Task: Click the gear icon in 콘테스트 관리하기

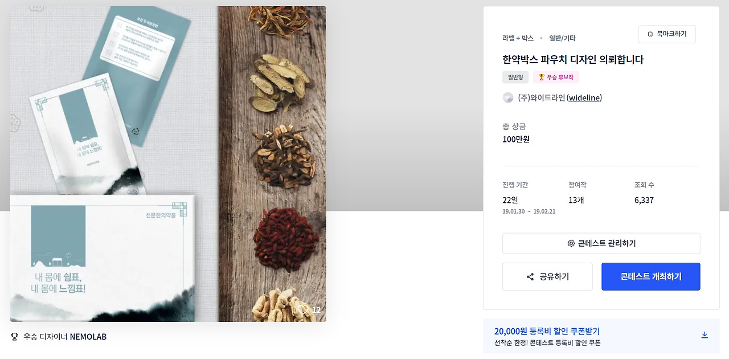Action: coord(571,243)
